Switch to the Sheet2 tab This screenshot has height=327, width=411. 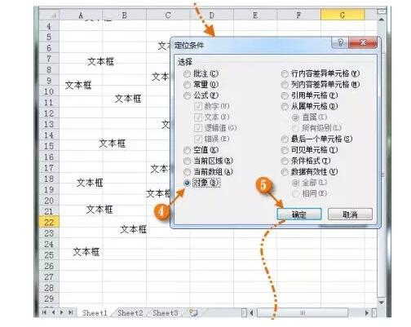point(130,313)
